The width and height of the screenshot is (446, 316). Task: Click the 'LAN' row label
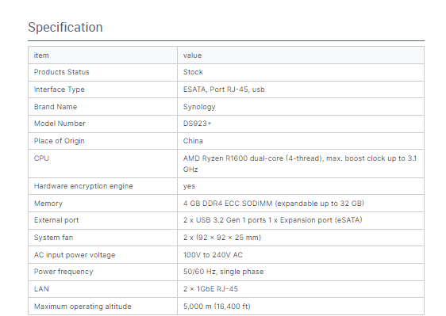click(x=41, y=289)
